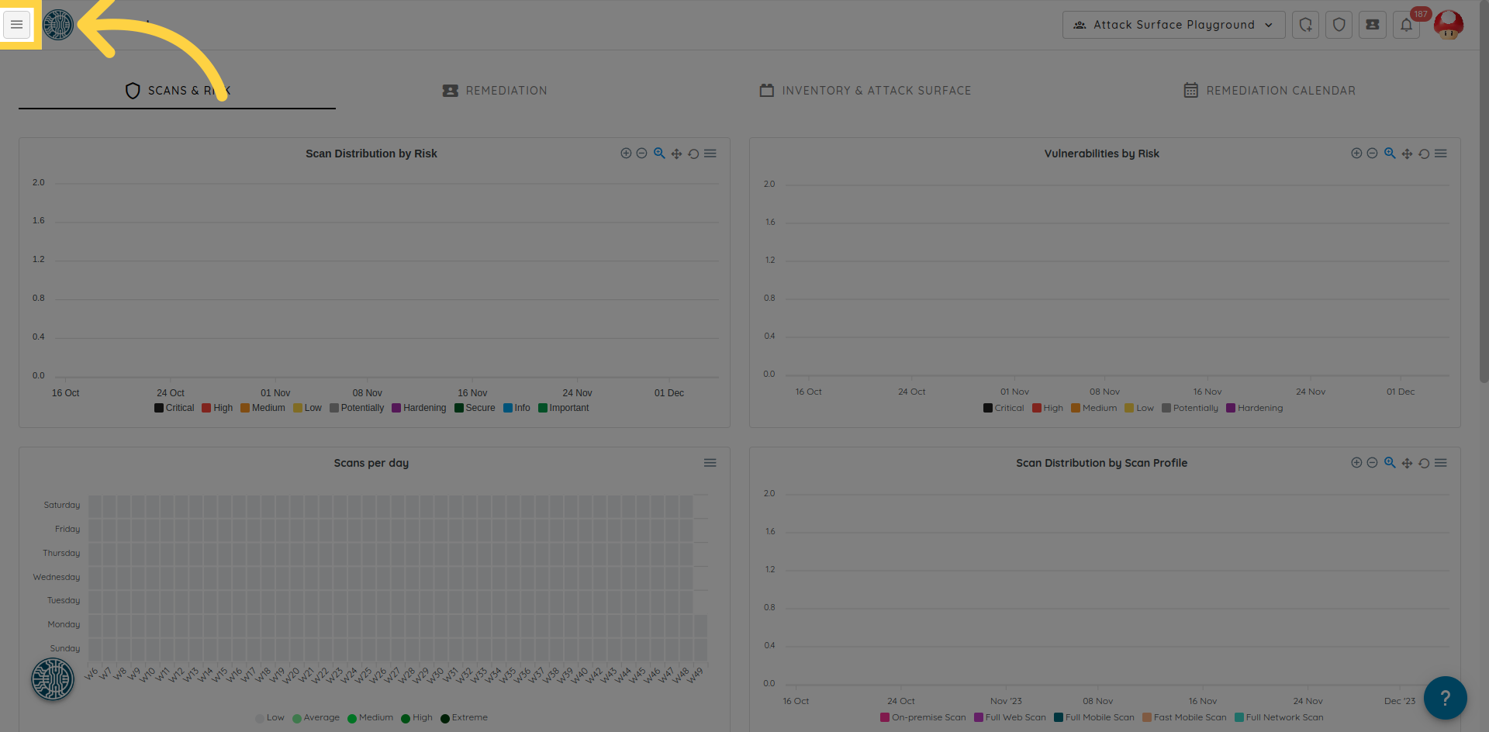1489x732 pixels.
Task: Click the help question mark button
Action: [1445, 698]
